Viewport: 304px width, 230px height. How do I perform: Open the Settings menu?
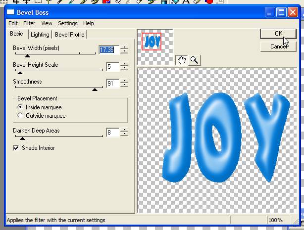click(68, 23)
